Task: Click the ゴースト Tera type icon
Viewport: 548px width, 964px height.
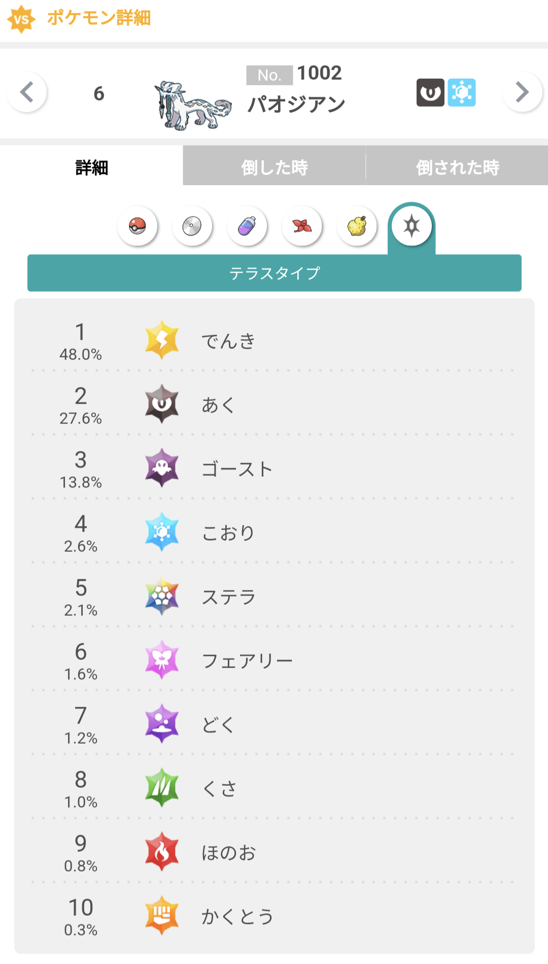Action: [x=162, y=468]
